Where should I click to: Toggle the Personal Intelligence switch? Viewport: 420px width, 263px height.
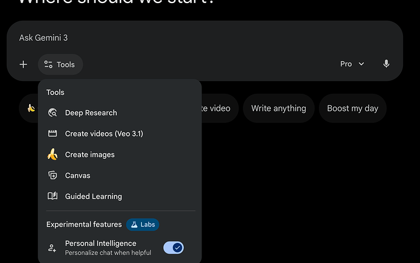173,248
